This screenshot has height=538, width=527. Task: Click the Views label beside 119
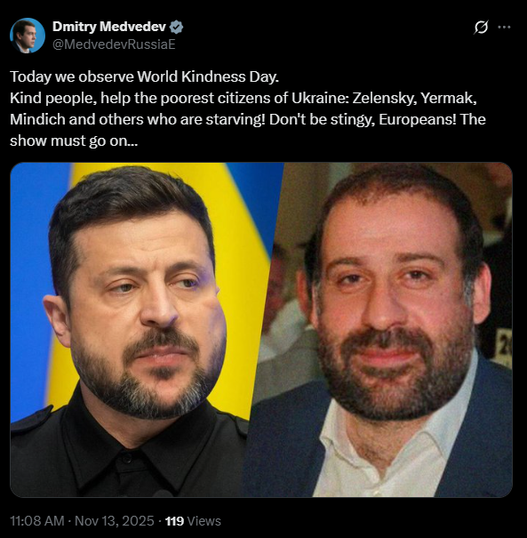tap(204, 521)
